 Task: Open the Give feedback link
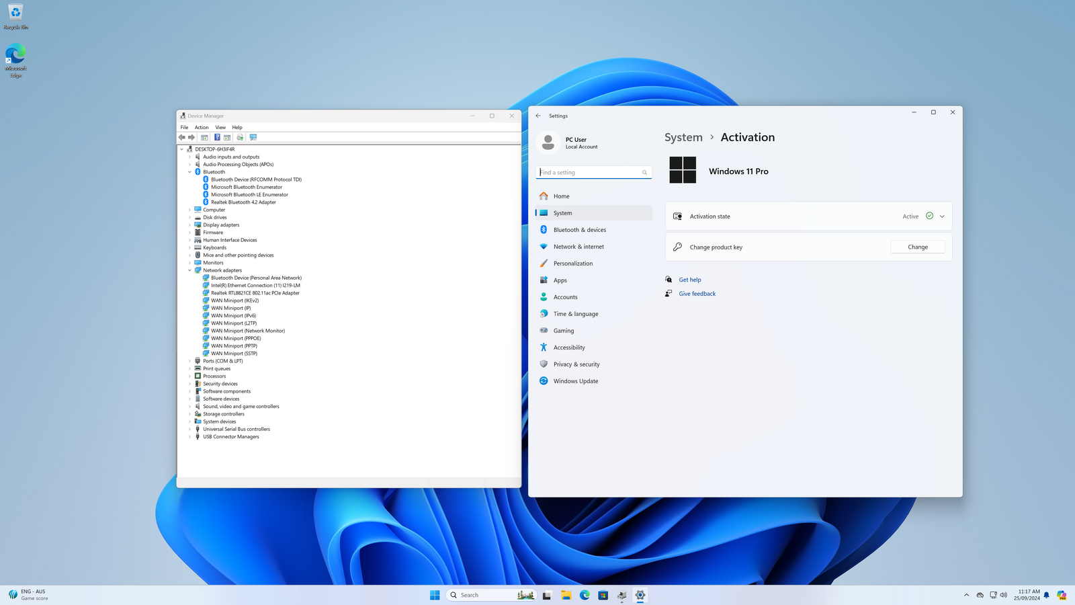coord(697,294)
